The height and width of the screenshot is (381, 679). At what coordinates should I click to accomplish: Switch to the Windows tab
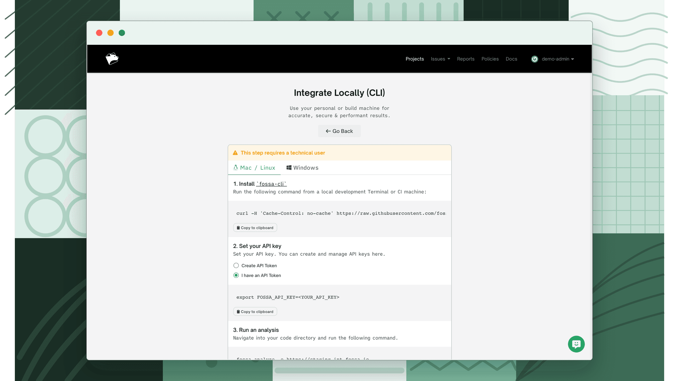[x=302, y=168]
